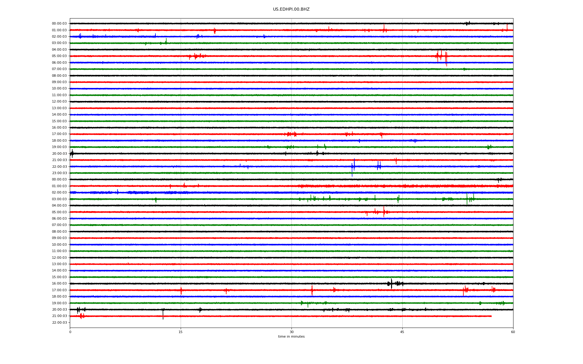Click the lower 05:00:03 row label
583x364 pixels.
click(x=59, y=212)
